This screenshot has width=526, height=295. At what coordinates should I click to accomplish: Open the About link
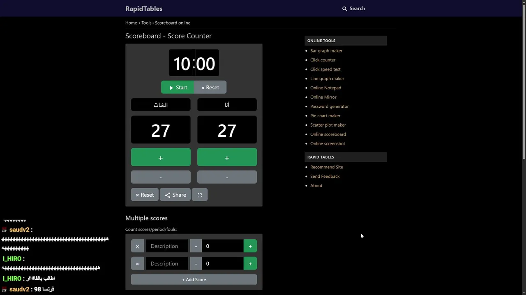[x=316, y=186]
